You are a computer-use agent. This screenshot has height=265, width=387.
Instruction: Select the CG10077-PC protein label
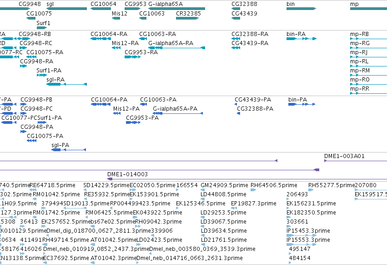19,118
